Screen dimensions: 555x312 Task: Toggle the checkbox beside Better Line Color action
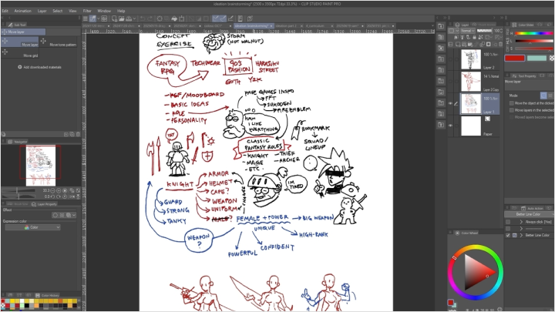click(508, 235)
